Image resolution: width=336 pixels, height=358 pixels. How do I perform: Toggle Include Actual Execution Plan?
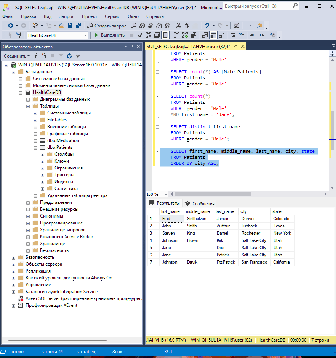tap(177, 35)
